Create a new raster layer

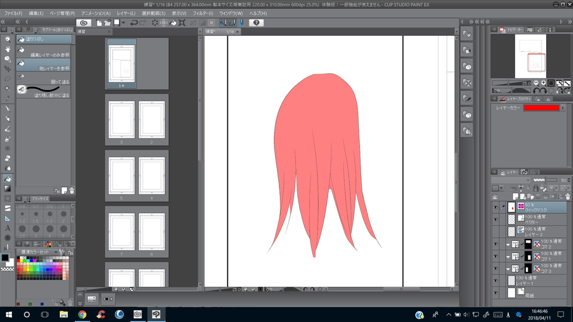516,197
